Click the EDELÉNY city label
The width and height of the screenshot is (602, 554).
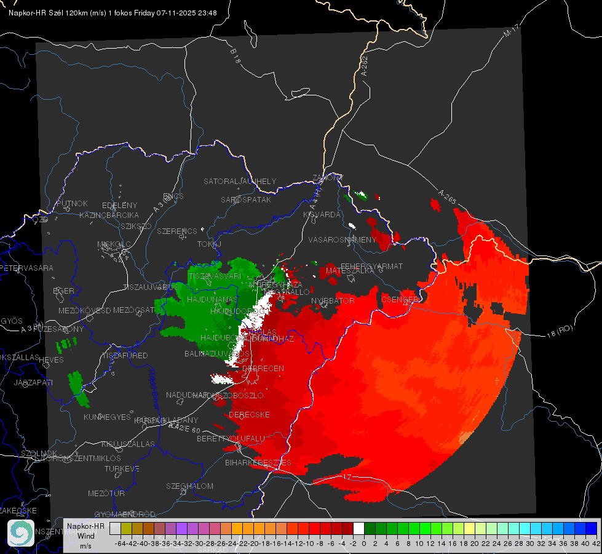tap(119, 206)
